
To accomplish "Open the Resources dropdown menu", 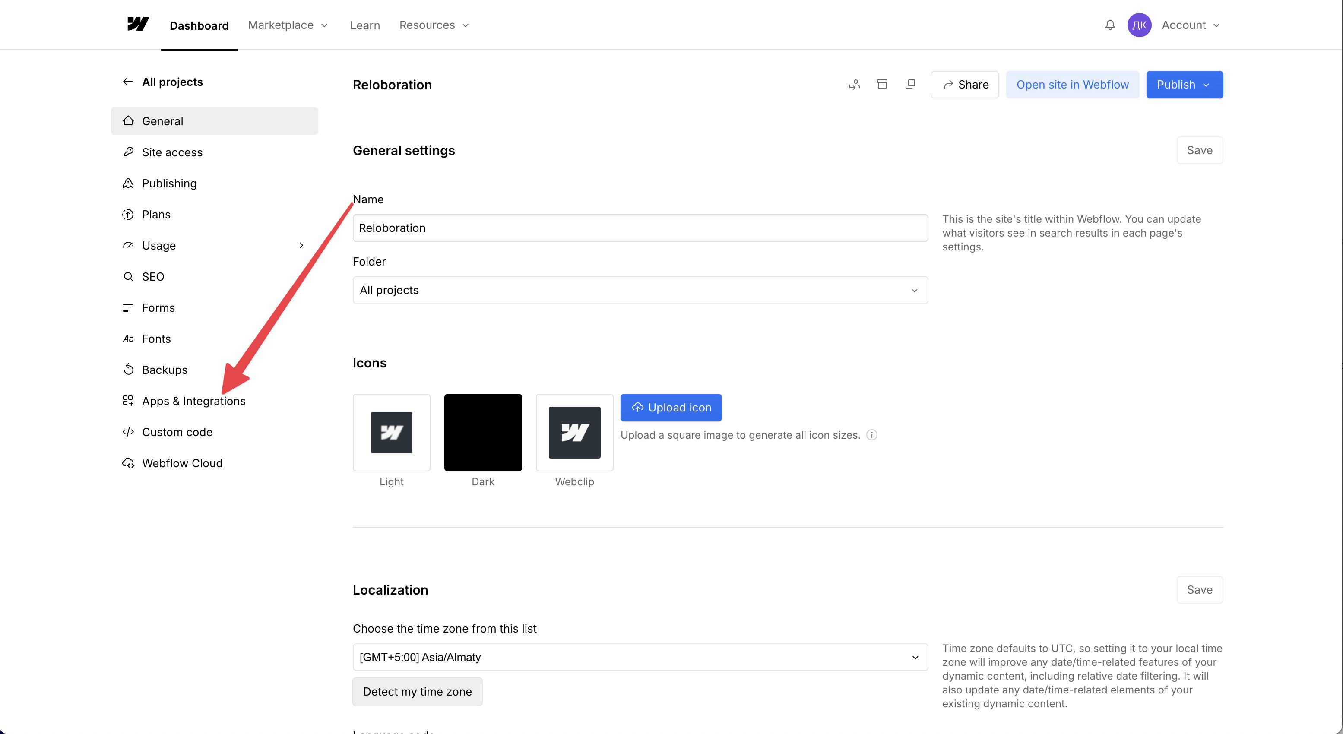I will coord(434,25).
